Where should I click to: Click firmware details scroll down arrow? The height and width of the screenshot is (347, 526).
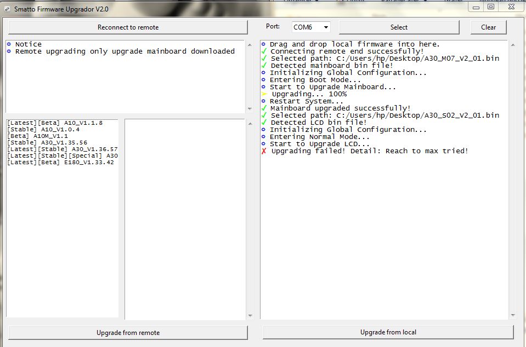pos(250,316)
